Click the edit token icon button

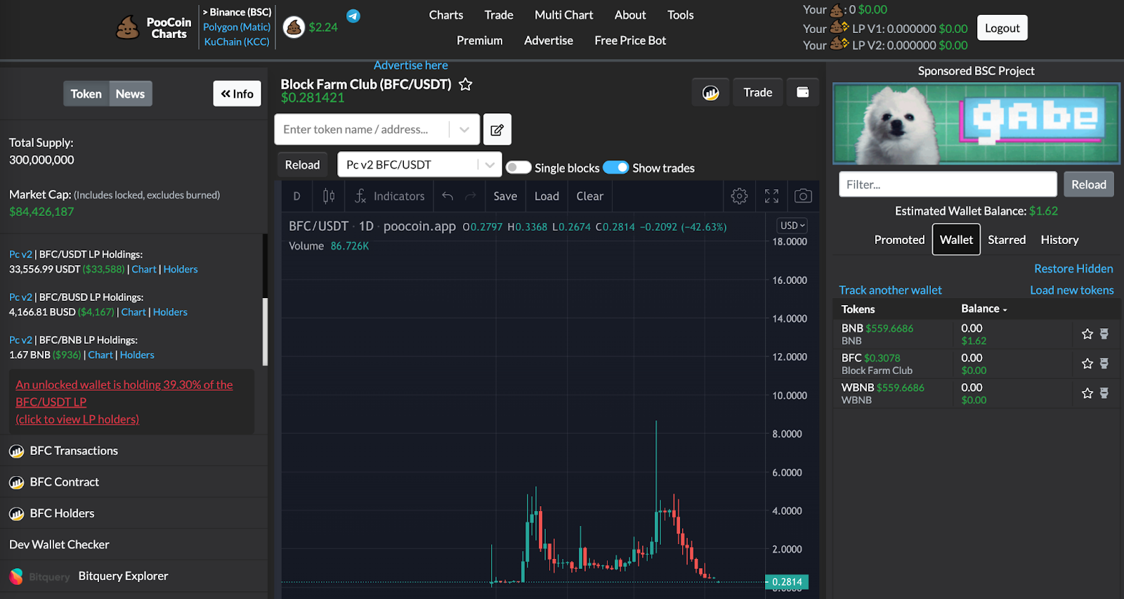(x=497, y=129)
